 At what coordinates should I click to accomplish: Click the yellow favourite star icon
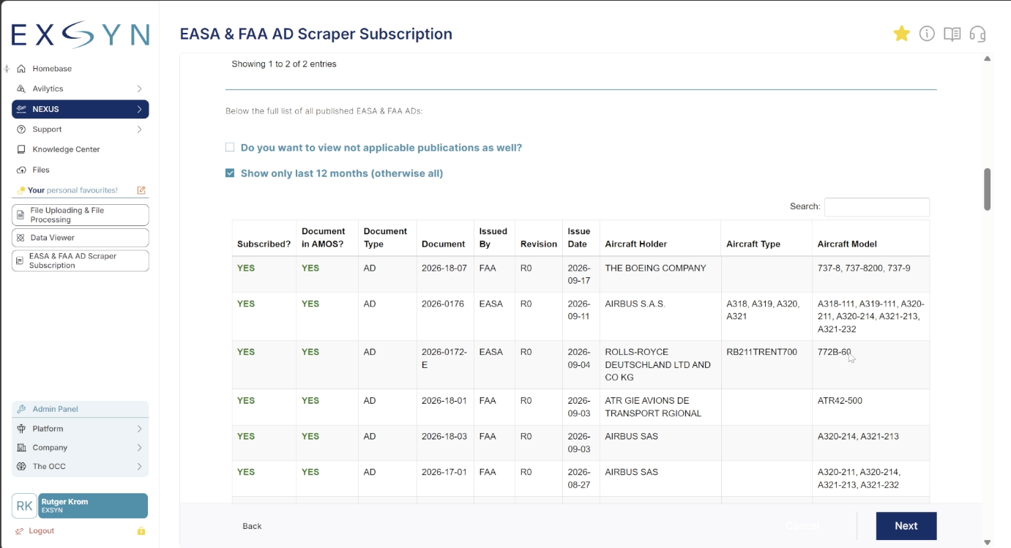coord(901,34)
